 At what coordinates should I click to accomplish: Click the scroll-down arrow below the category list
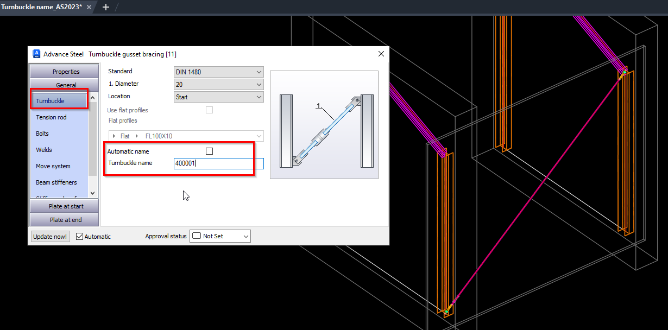(92, 193)
